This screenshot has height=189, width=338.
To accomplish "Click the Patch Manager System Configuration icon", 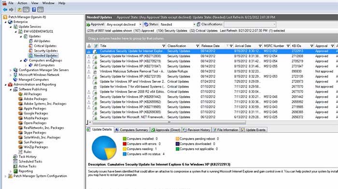I will point(10,176).
